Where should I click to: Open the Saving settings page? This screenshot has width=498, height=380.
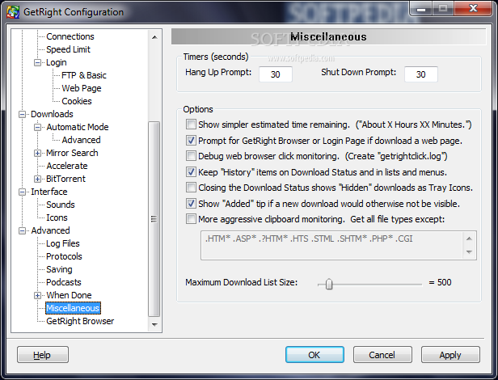[x=59, y=269]
